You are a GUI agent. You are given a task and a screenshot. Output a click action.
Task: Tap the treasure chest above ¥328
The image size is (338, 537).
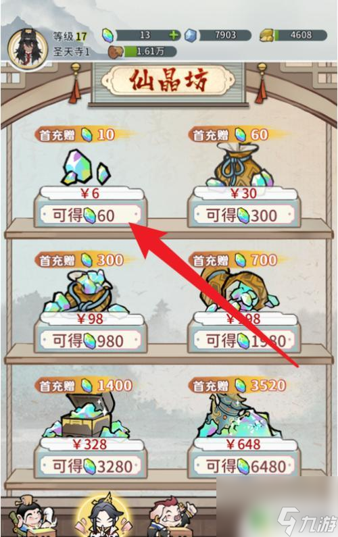[87, 415]
